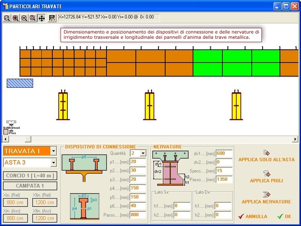Open the Quantità dropdown
Viewport: 301px width, 226px height.
click(143, 153)
